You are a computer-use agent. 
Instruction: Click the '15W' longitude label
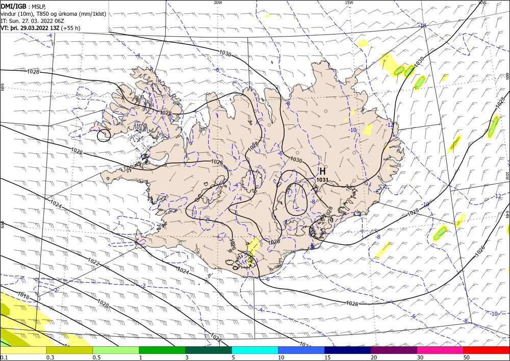point(349,3)
